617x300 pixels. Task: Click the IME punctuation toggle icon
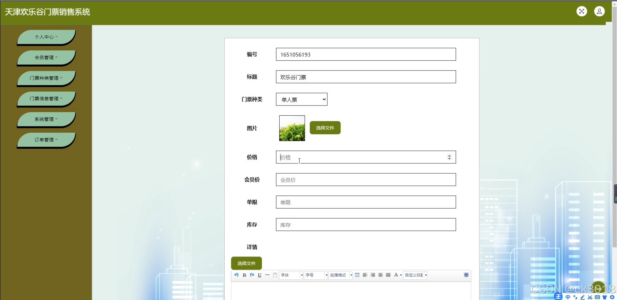click(x=575, y=297)
